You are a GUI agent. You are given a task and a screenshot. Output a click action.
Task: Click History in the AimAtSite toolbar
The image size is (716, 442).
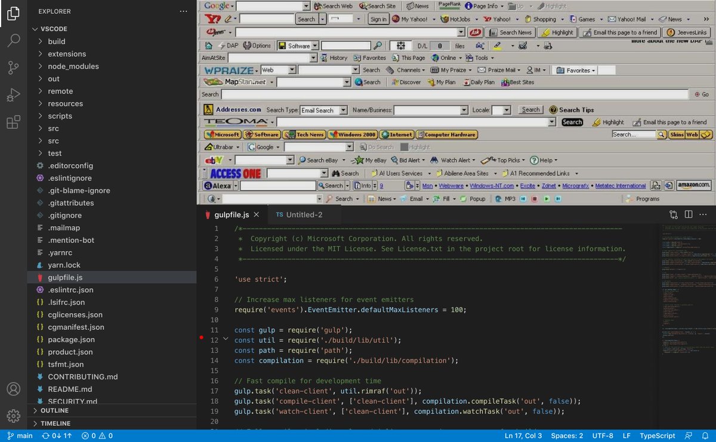334,58
